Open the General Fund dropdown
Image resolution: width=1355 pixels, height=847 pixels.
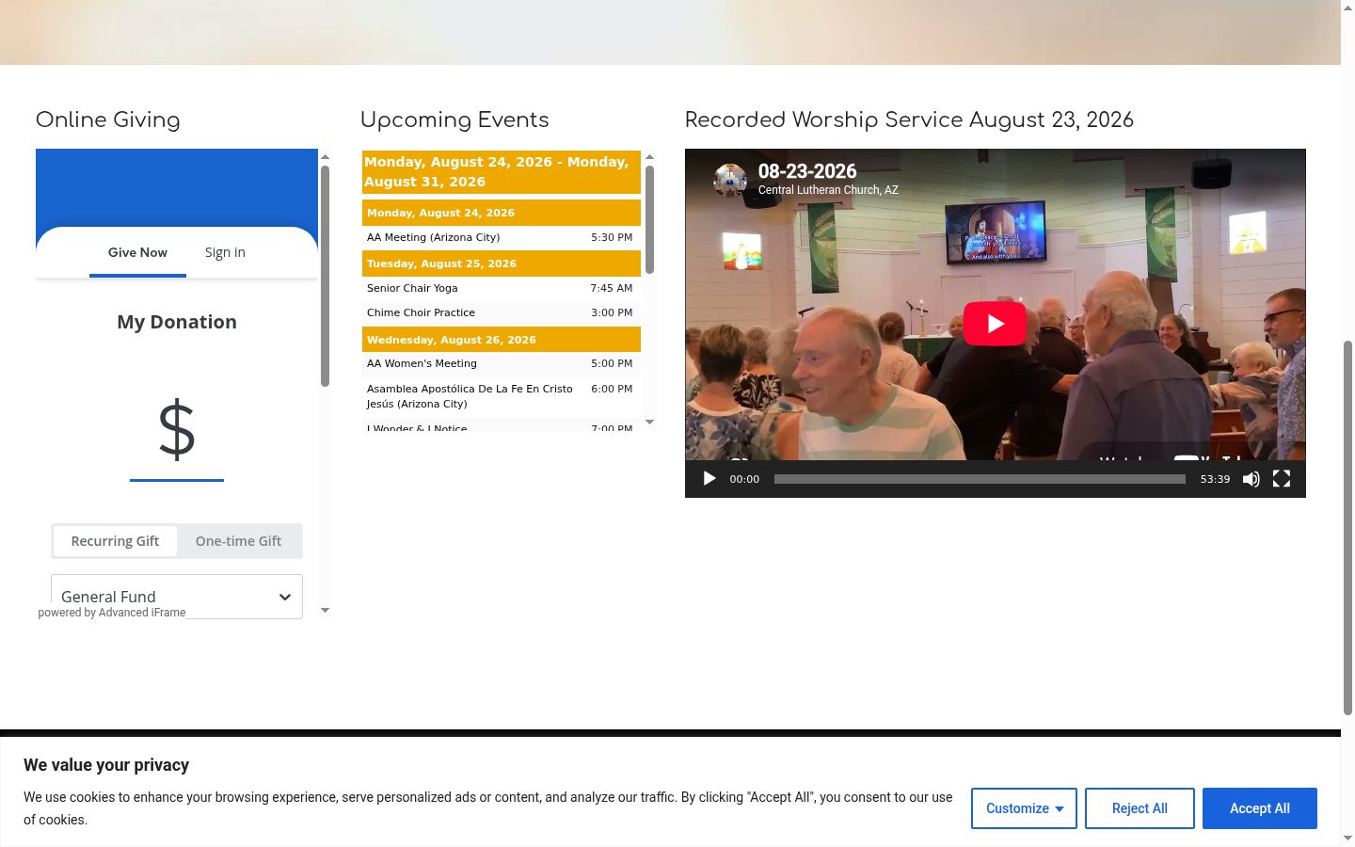177,597
